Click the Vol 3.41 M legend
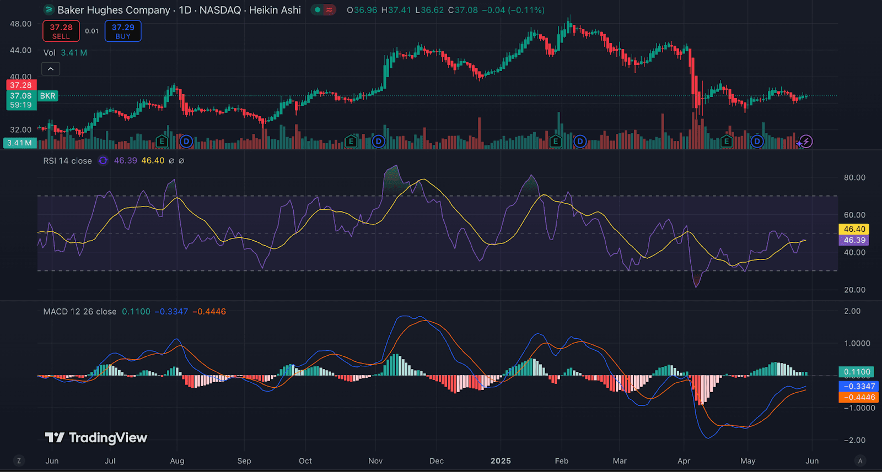This screenshot has height=472, width=882. 65,53
